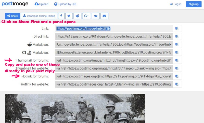
Task: Click the postimage logo
Action: [x=15, y=4]
